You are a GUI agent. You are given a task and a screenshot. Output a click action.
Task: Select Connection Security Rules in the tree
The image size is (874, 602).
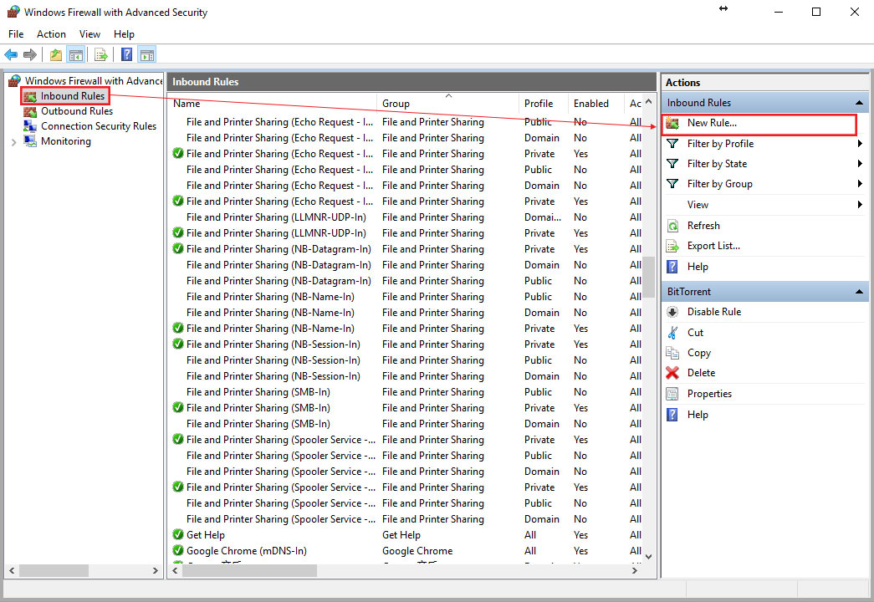pos(99,126)
